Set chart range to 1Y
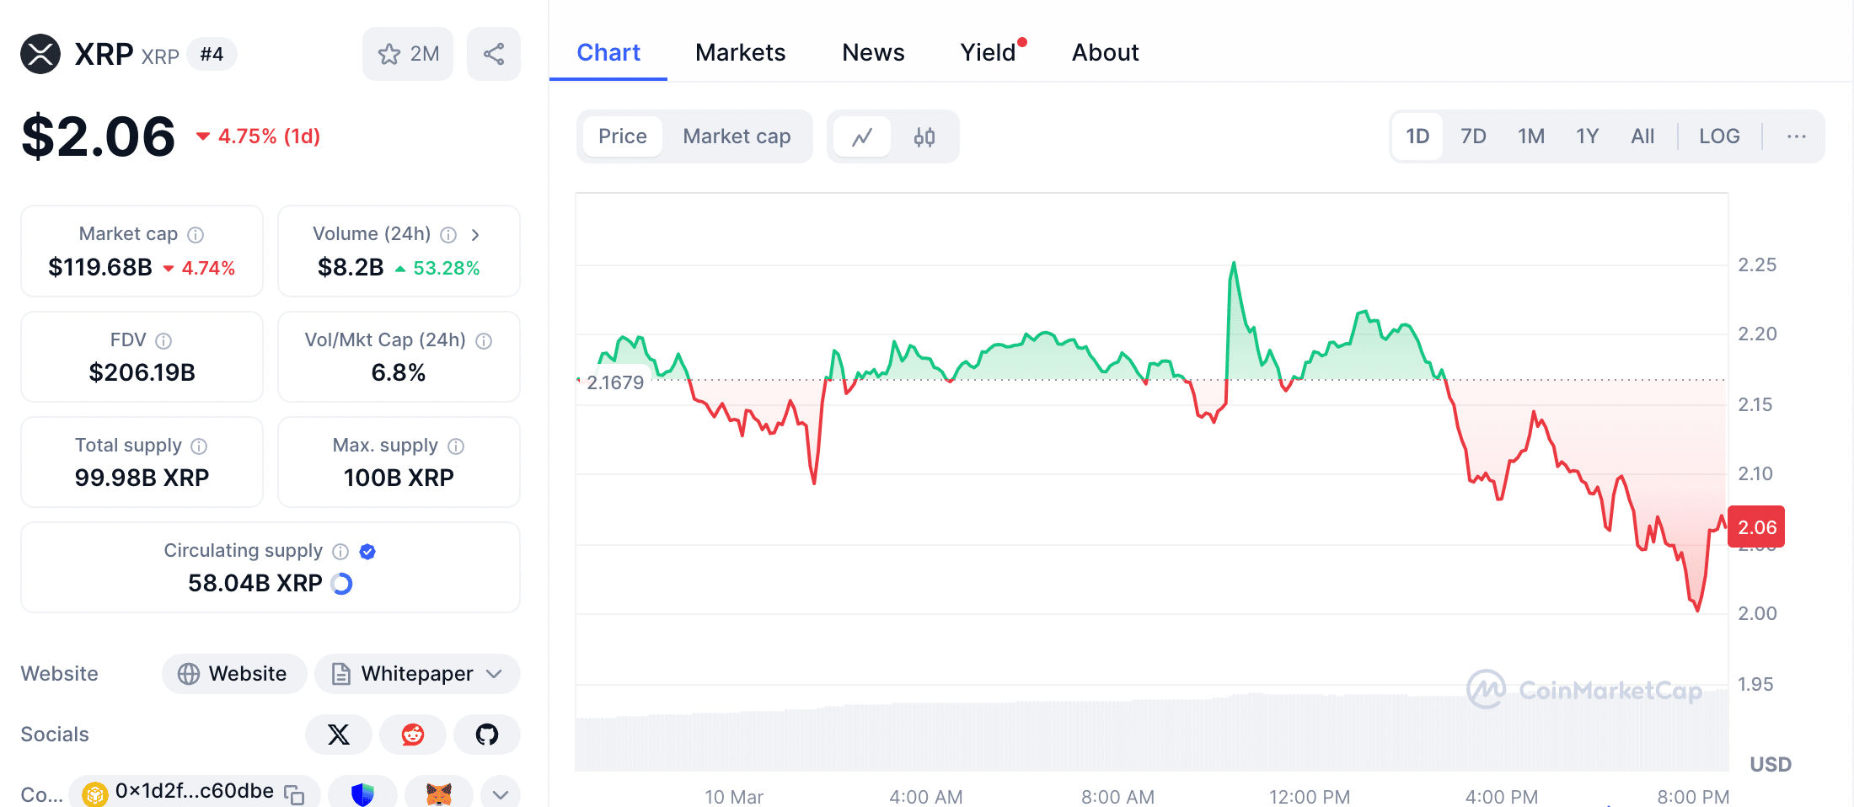 [x=1588, y=136]
